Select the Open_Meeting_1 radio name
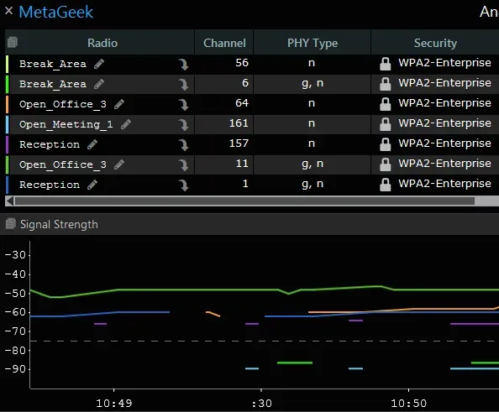The width and height of the screenshot is (499, 412). click(66, 124)
